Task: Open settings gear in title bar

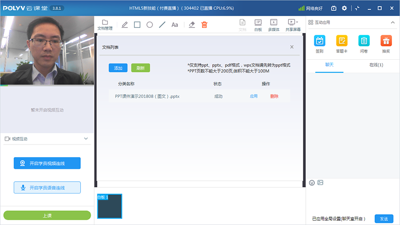Action: 344,8
